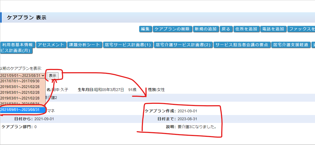Switch to the アセスメント tab
315x145 pixels.
pos(51,45)
